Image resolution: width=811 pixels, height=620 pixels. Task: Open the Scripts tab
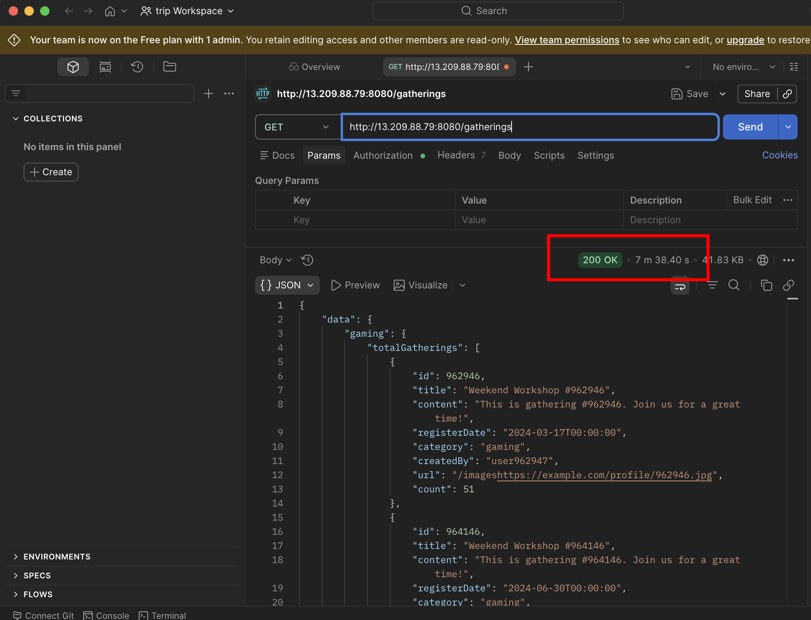click(x=549, y=156)
